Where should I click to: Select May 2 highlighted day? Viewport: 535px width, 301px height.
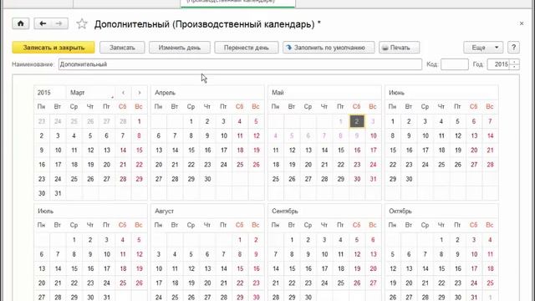point(357,121)
